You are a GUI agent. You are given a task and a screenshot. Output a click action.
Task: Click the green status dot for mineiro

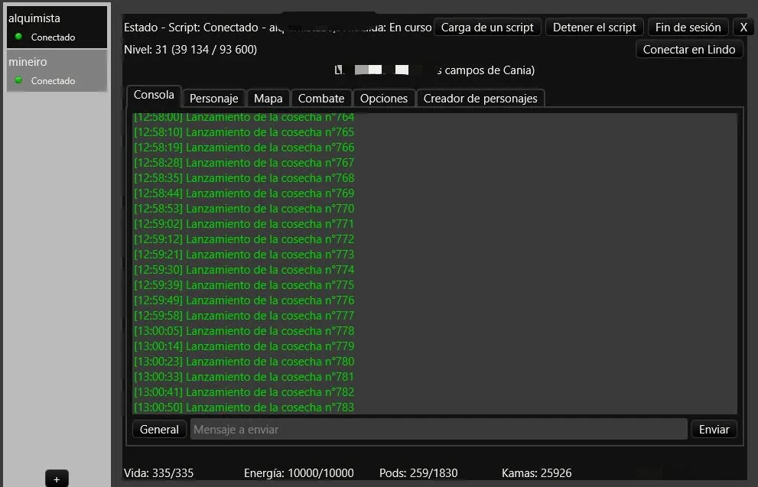click(19, 80)
